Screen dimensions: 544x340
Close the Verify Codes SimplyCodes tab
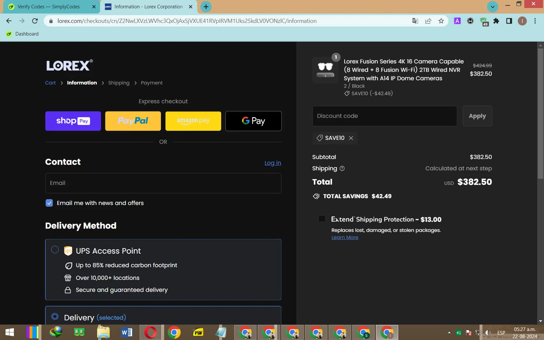point(94,7)
